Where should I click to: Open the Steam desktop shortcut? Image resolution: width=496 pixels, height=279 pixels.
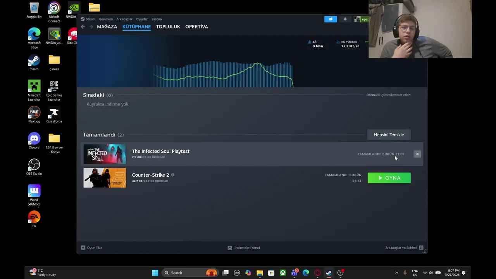[34, 62]
